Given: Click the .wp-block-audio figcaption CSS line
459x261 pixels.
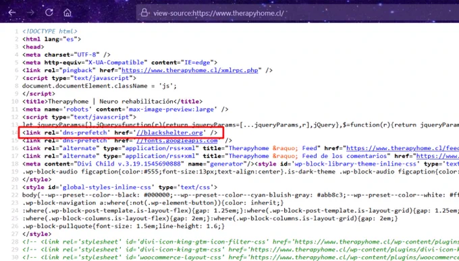Looking at the screenshot, I should pyautogui.click(x=240, y=172).
